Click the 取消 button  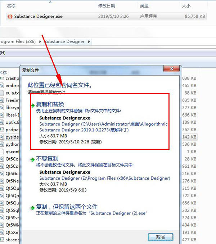coord(161,237)
